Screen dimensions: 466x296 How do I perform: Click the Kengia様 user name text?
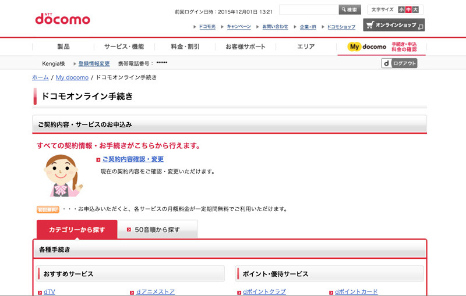pos(54,63)
